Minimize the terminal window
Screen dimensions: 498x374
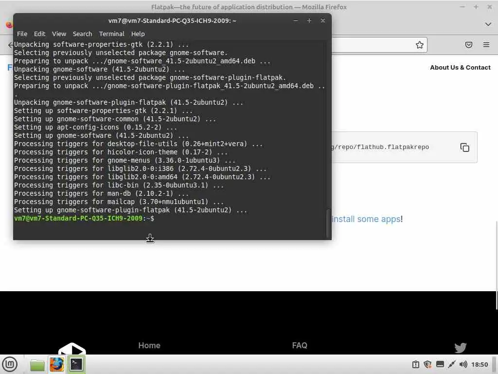(296, 20)
